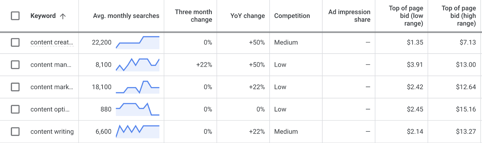This screenshot has width=482, height=143.
Task: Open trend sparkline for content writing row
Action: pos(138,132)
